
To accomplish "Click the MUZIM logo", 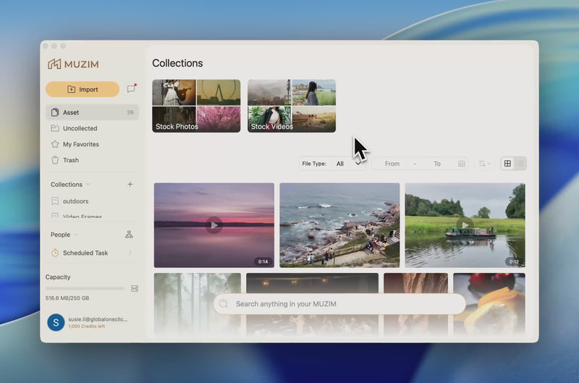I will pyautogui.click(x=73, y=64).
